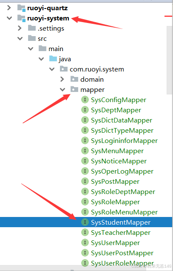Open the SysOperLogMapper file
This screenshot has height=271, width=173.
[x=122, y=171]
